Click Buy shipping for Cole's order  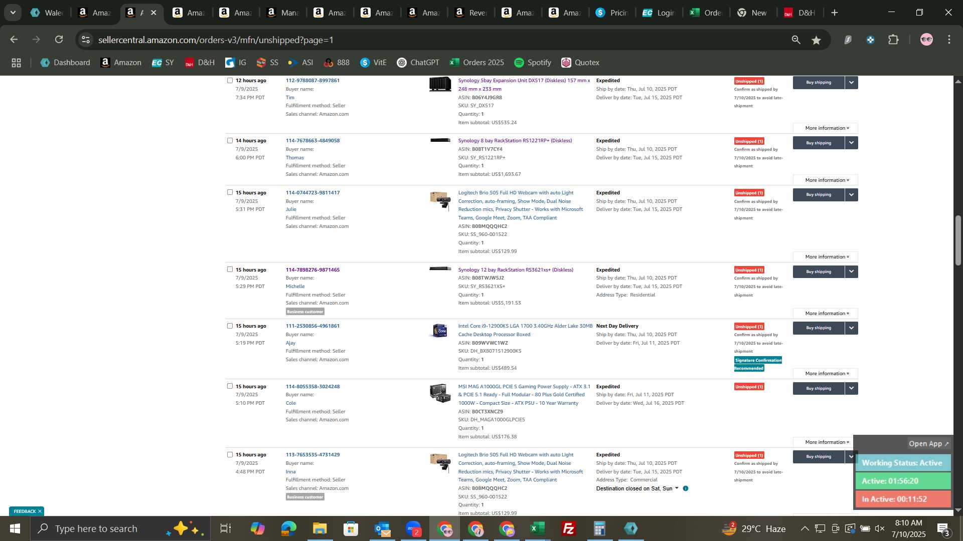pyautogui.click(x=819, y=388)
